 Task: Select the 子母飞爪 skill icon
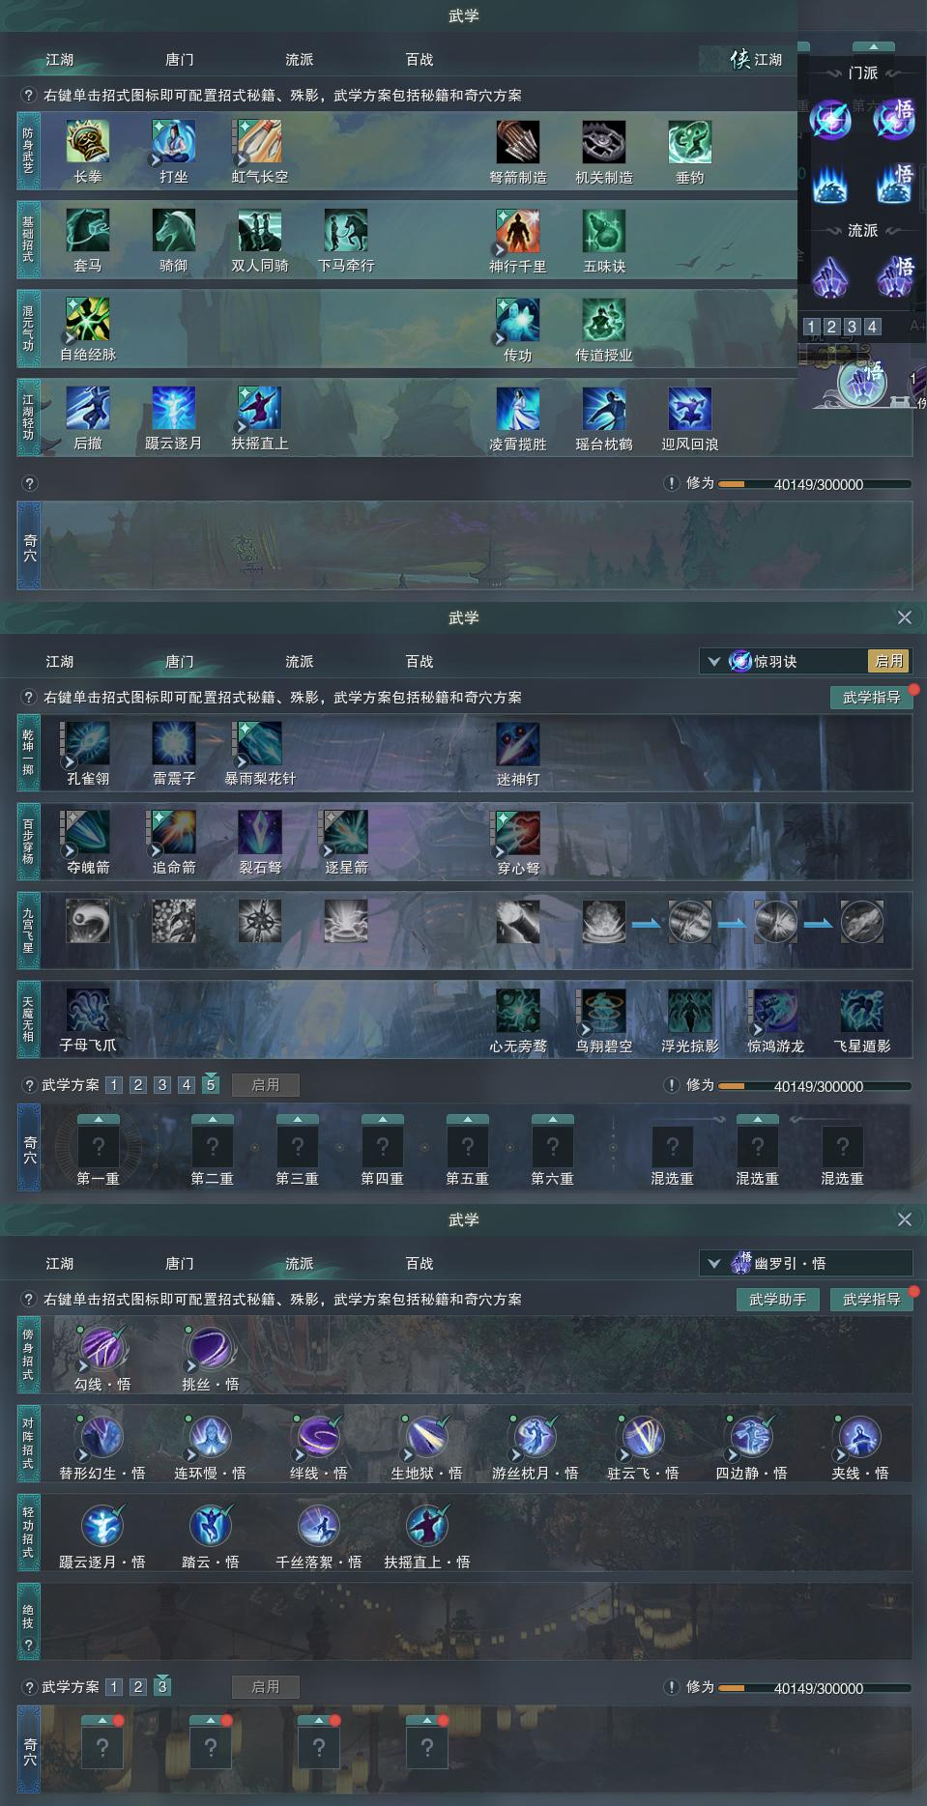point(88,1011)
